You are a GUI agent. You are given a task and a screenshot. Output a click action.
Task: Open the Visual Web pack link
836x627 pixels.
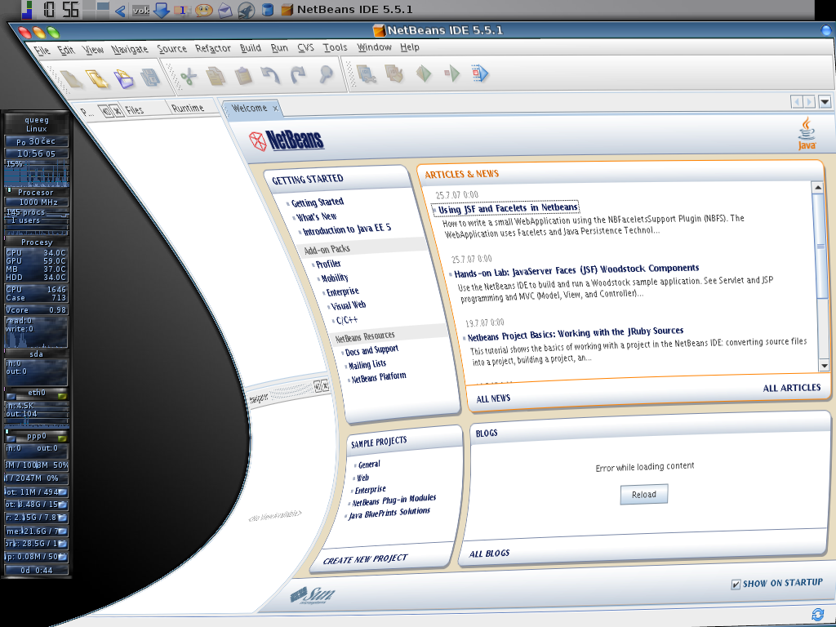pos(348,305)
